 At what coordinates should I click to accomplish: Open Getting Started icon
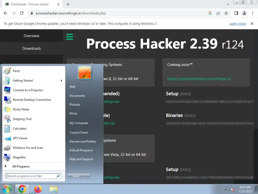pos(7,81)
